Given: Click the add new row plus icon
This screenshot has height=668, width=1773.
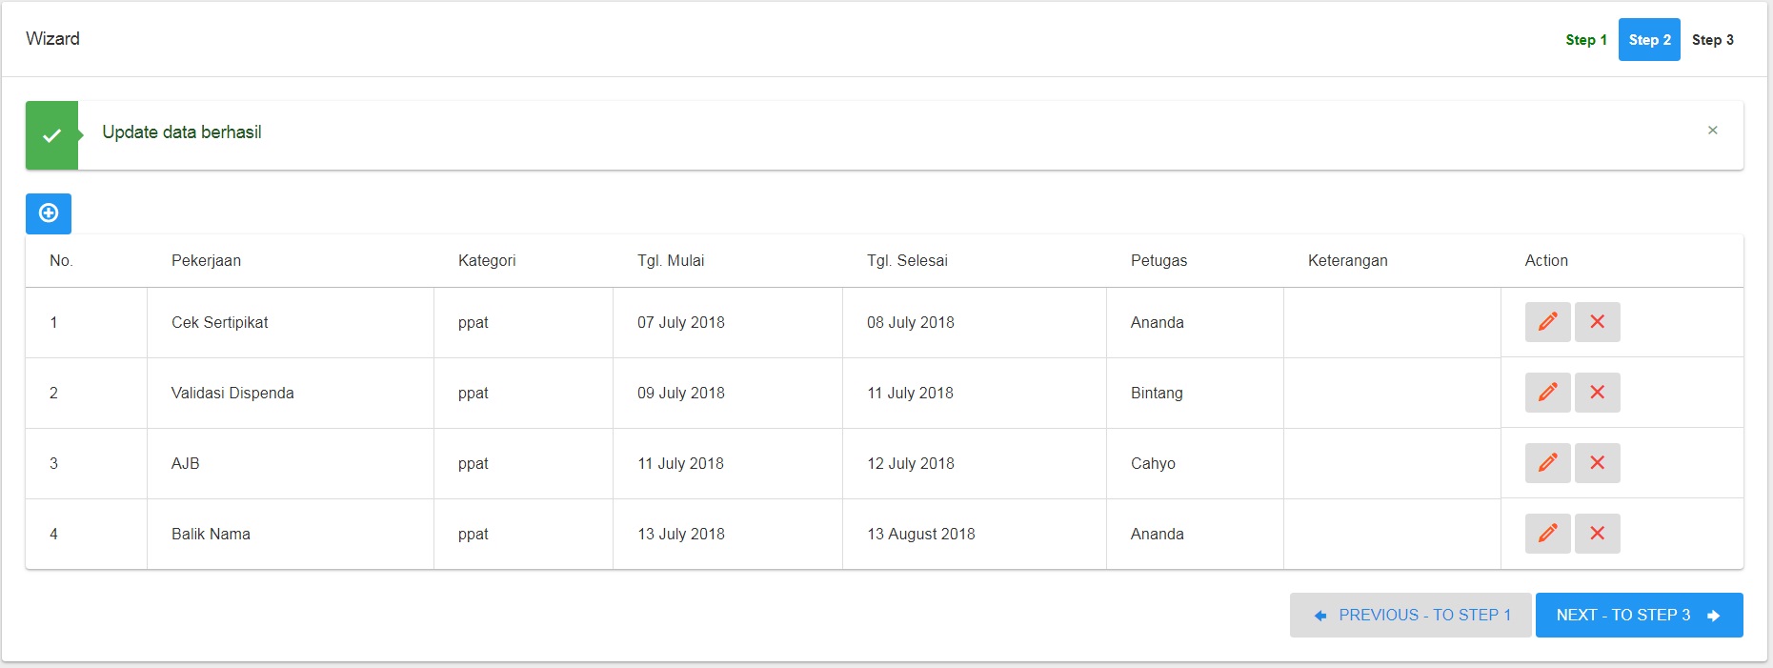Looking at the screenshot, I should click(49, 213).
